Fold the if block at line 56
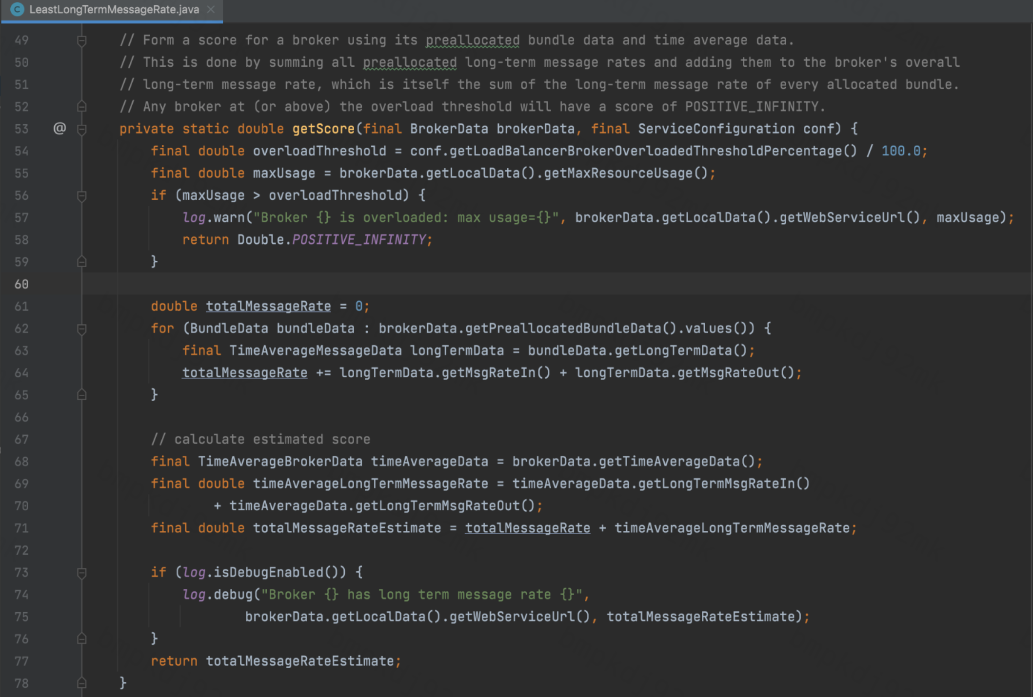 click(82, 196)
